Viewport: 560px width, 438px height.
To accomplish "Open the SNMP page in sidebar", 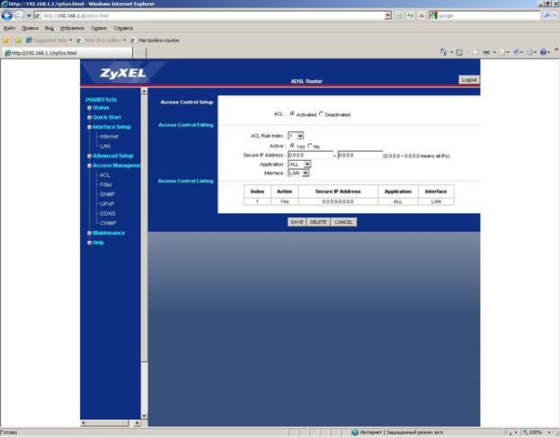I will coord(108,194).
